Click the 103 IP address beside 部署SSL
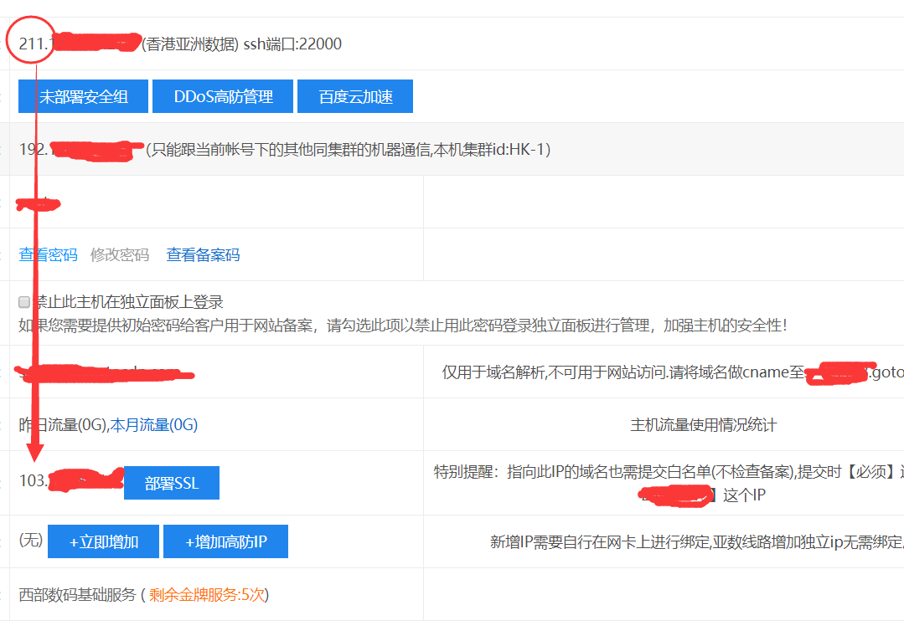This screenshot has height=636, width=904. click(x=34, y=482)
